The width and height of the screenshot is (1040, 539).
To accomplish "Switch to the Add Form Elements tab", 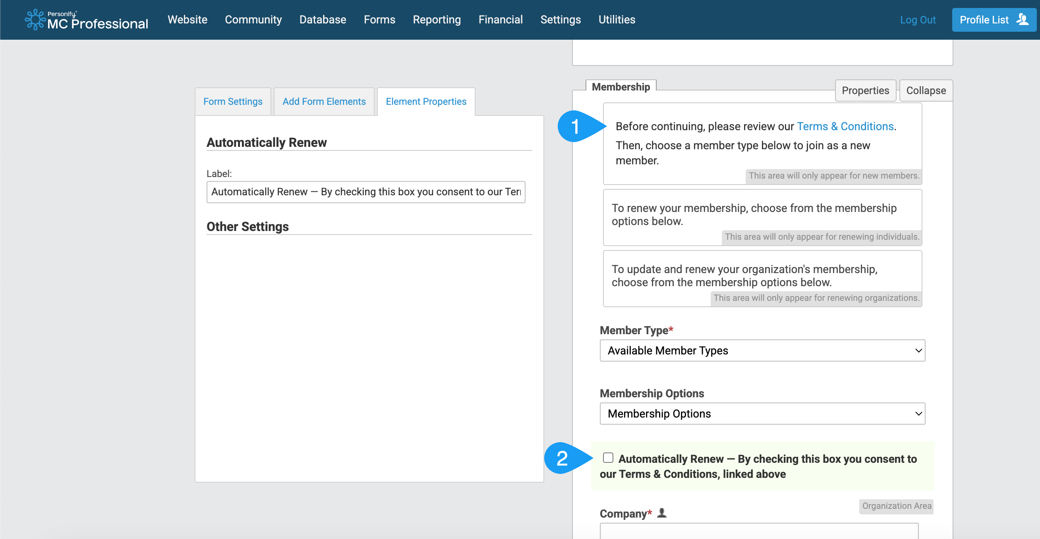I will 324,101.
